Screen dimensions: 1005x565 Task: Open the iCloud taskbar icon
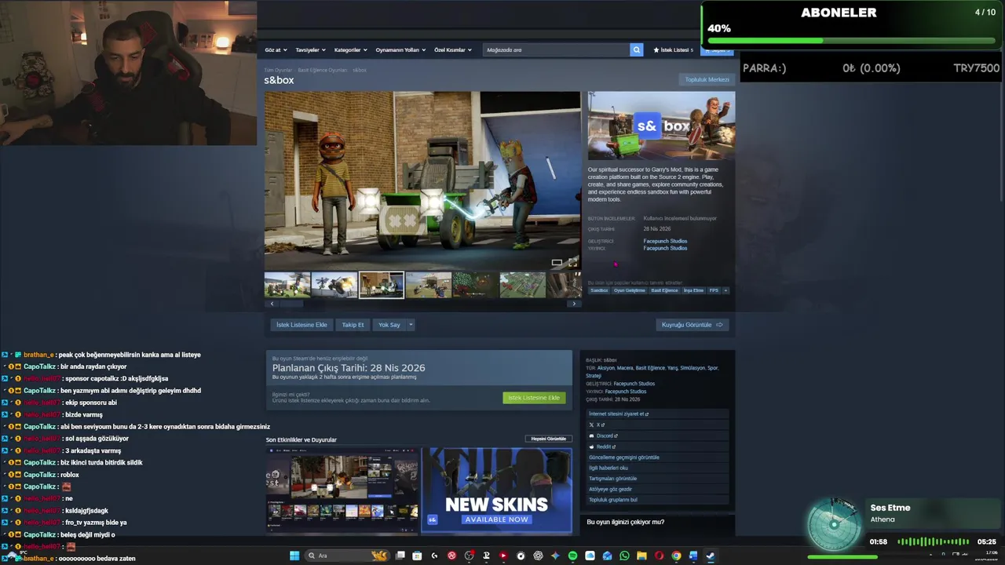click(x=590, y=556)
